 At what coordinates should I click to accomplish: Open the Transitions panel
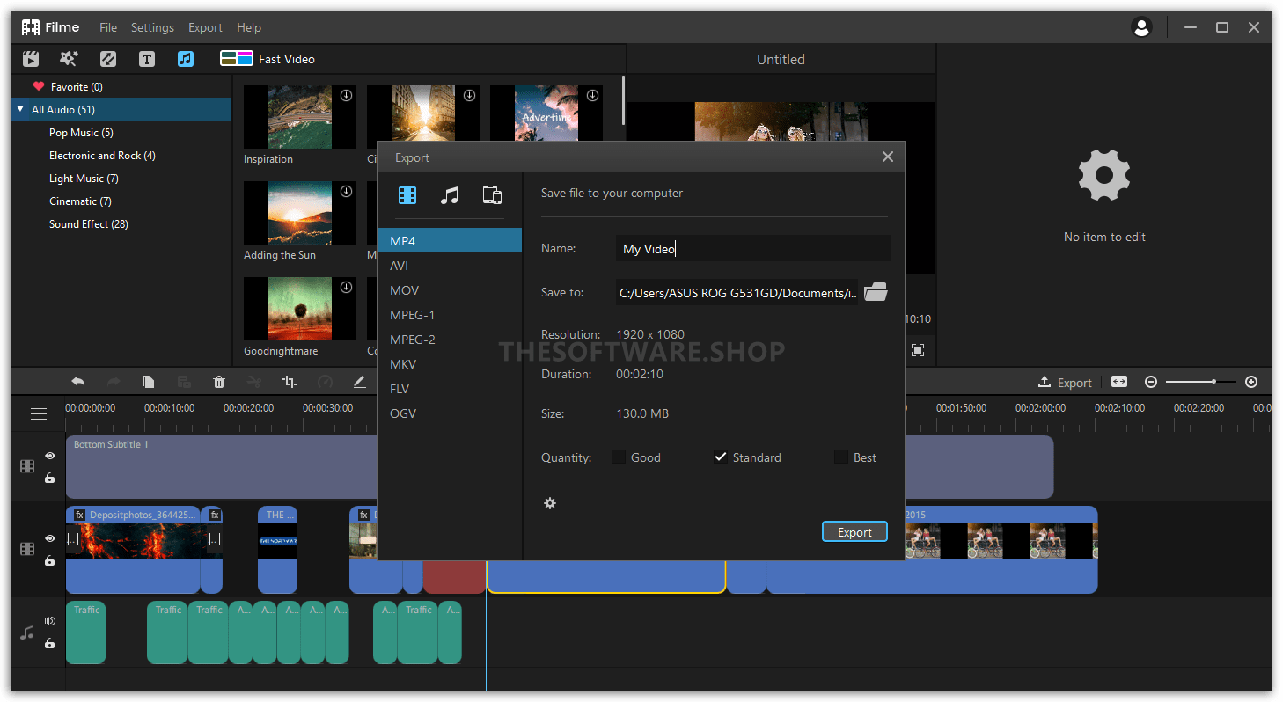pyautogui.click(x=107, y=58)
